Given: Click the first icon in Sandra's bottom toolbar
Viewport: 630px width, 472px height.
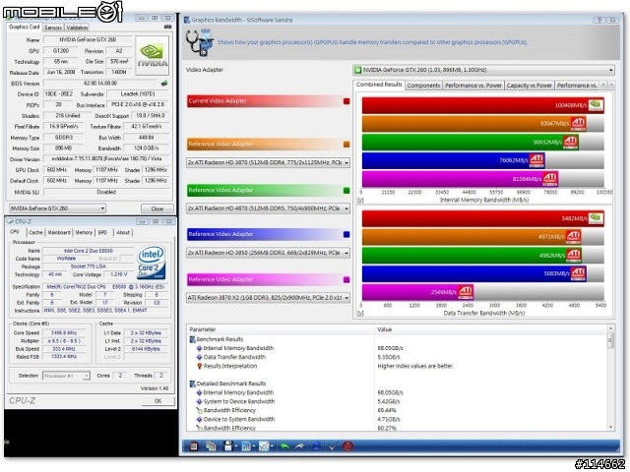Looking at the screenshot, I should pos(194,445).
